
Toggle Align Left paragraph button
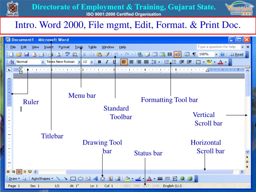(124, 62)
